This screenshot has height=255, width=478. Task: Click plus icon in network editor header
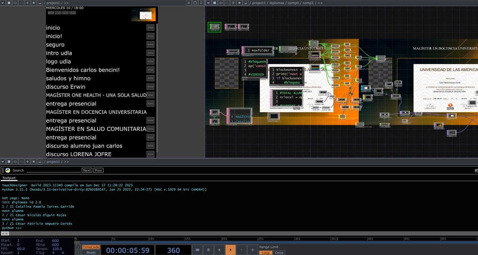233,3
